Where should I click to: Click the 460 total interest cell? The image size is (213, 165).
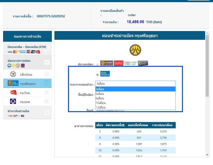click(139, 131)
